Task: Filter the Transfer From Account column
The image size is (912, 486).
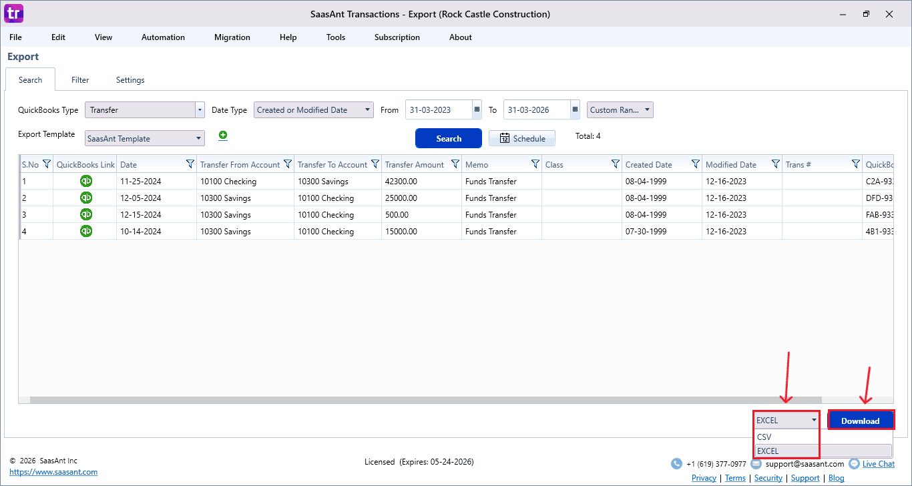Action: click(x=288, y=164)
